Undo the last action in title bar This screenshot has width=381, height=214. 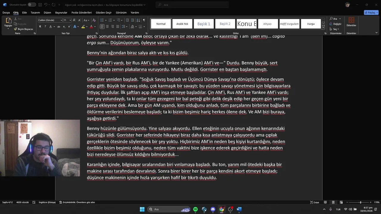46,5
